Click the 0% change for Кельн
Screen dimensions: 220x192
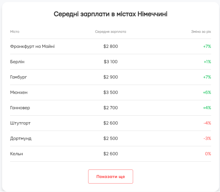(x=208, y=154)
